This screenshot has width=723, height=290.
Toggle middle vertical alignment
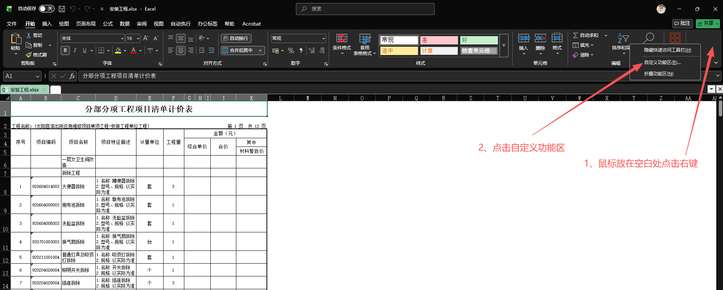(x=181, y=38)
